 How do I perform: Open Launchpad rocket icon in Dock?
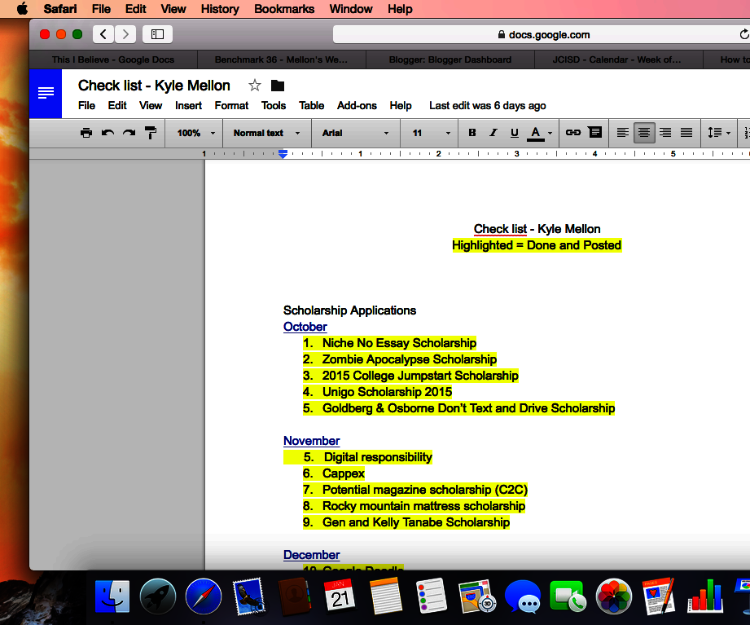(x=158, y=596)
